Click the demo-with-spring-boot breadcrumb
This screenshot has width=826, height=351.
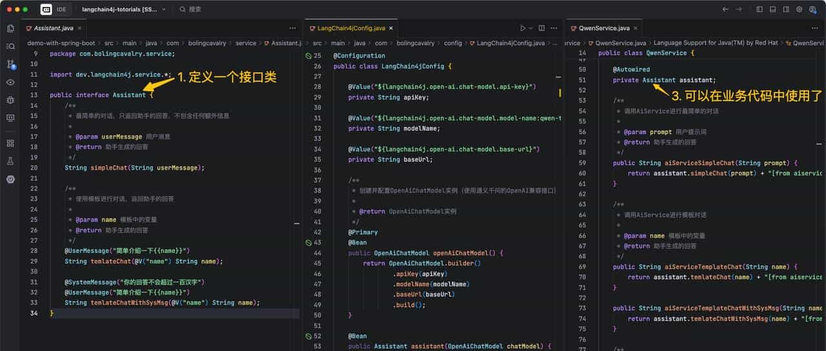click(x=61, y=43)
